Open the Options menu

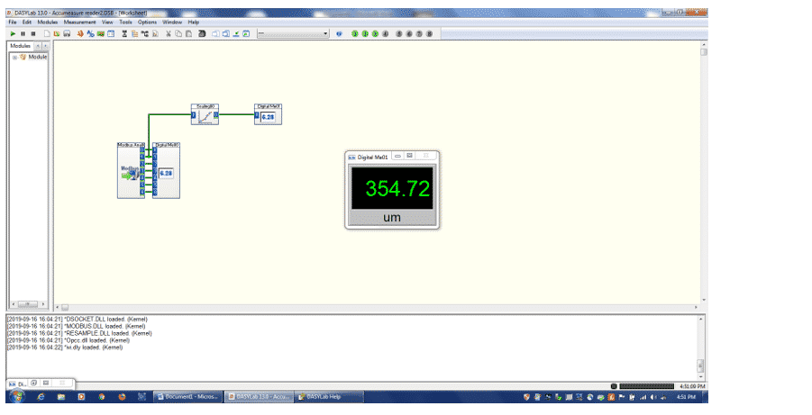point(147,22)
